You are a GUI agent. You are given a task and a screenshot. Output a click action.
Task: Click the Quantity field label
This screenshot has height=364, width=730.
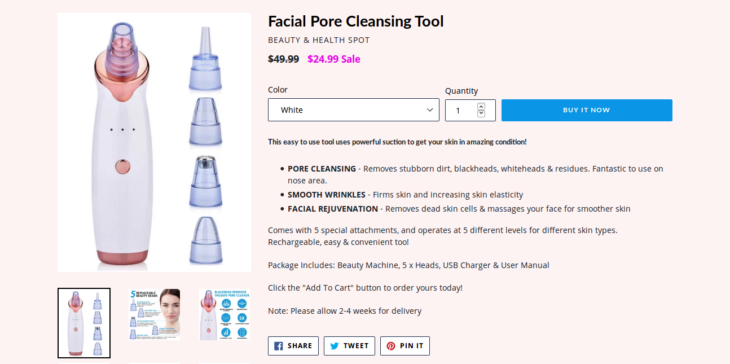[x=461, y=91]
